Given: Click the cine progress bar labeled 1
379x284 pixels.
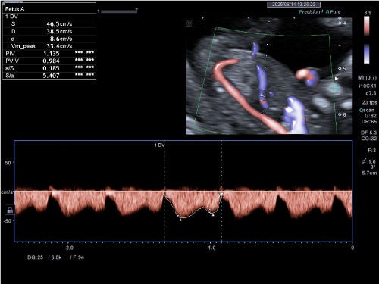Looking at the screenshot, I should [x=117, y=11].
